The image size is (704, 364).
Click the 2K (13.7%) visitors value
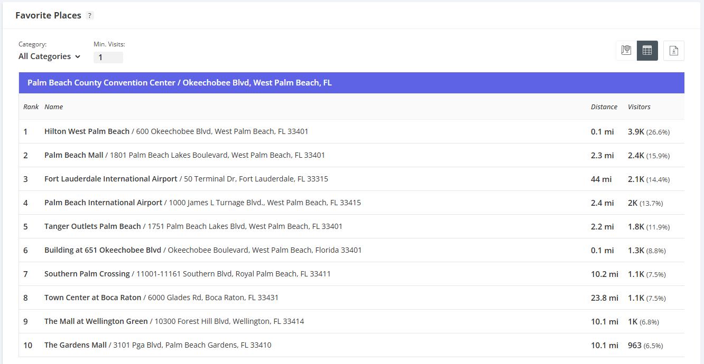(645, 203)
